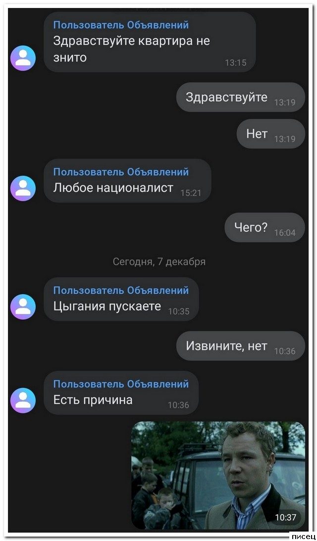Tap the 10:37 timestamp on the photo
The width and height of the screenshot is (317, 541).
coord(285,517)
